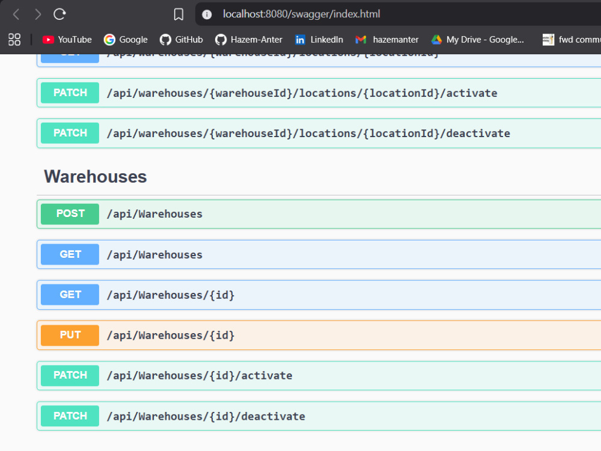Viewport: 601px width, 451px height.
Task: Expand POST /api/Warehouses endpoint
Action: click(319, 214)
